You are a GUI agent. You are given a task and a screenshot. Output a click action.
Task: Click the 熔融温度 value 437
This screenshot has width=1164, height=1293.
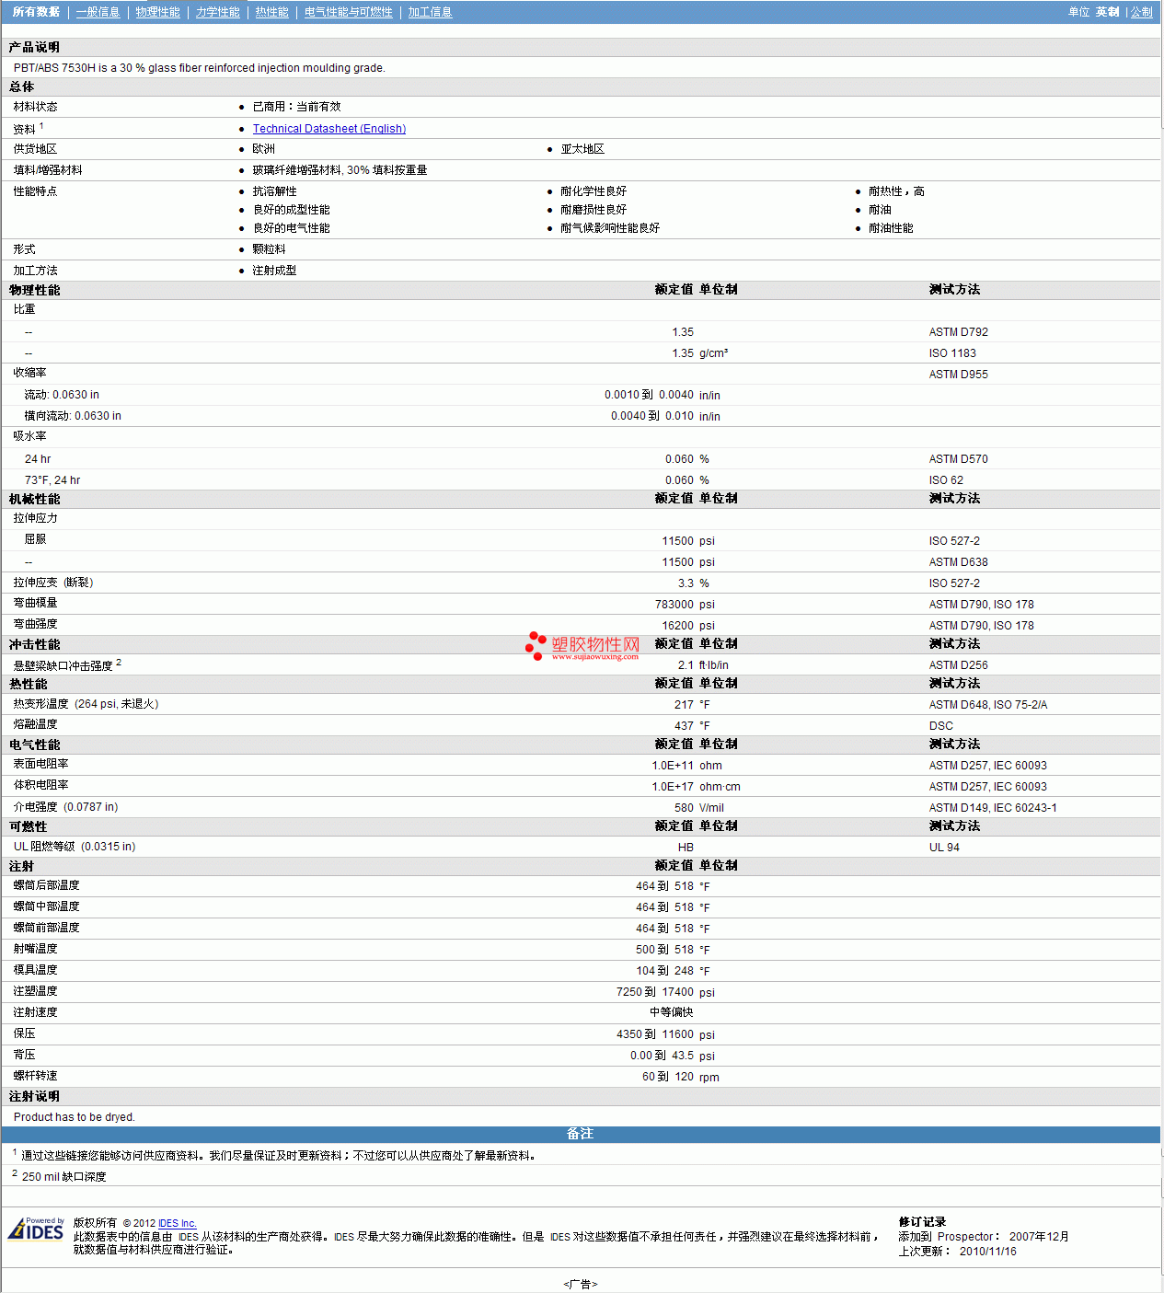point(684,726)
